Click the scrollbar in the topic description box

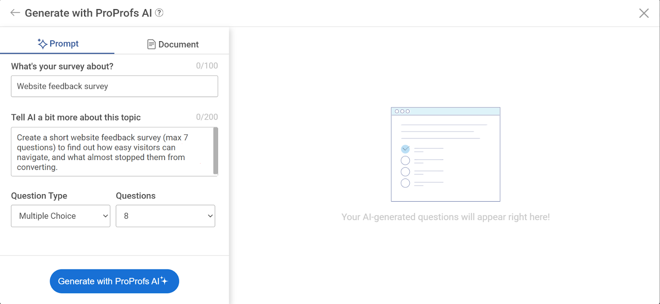click(x=216, y=151)
